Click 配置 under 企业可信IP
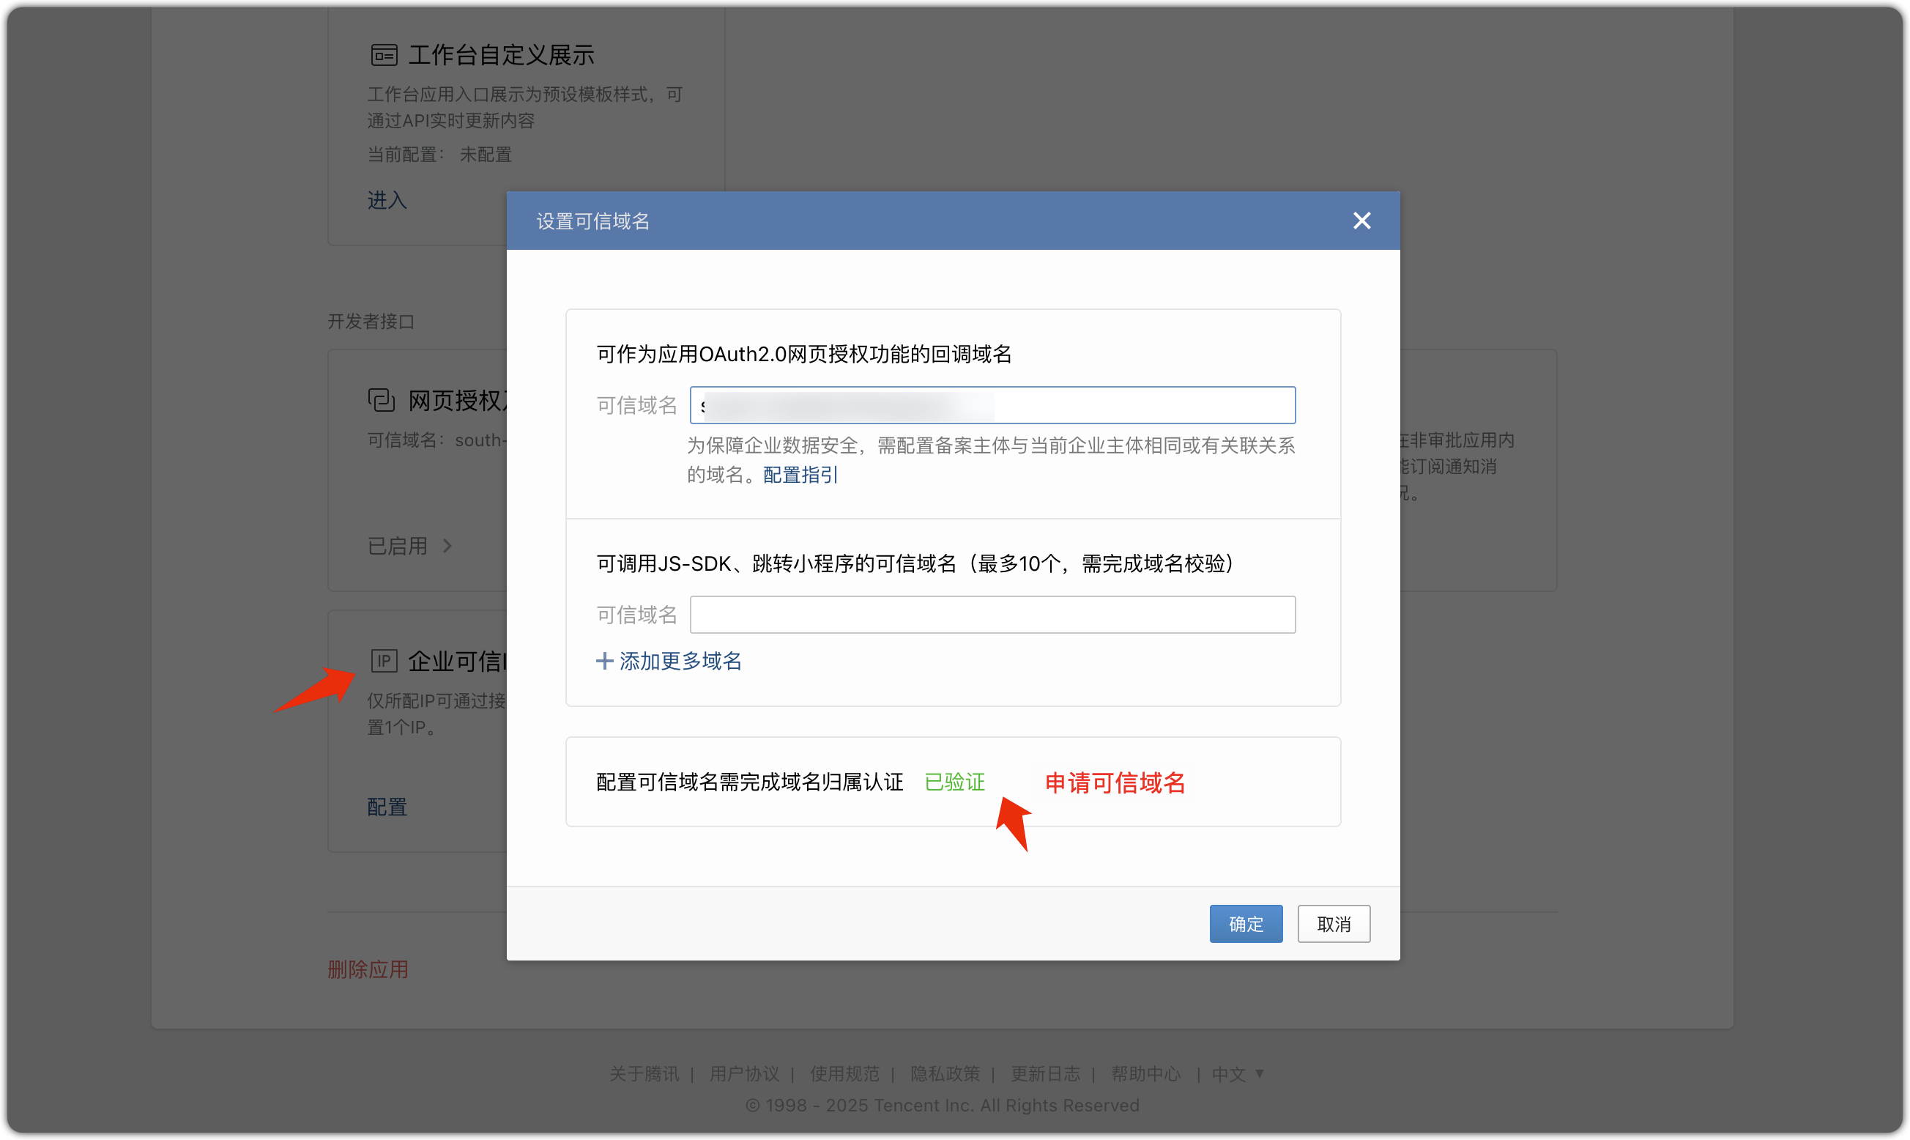Screen dimensions: 1910x1140 386,807
